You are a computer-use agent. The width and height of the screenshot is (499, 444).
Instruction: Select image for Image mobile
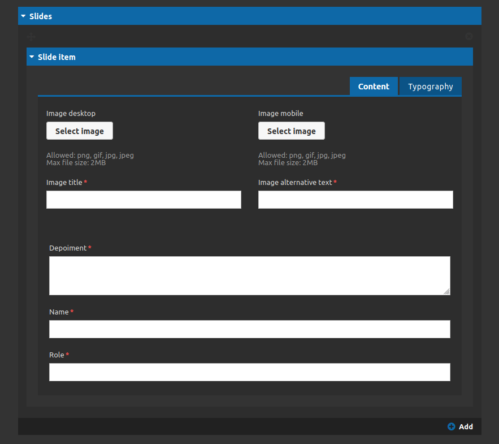tap(292, 131)
